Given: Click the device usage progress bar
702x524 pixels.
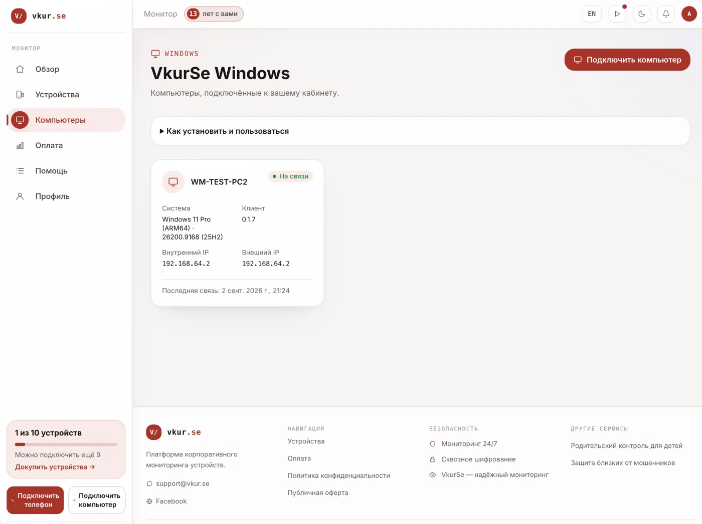Looking at the screenshot, I should (66, 444).
